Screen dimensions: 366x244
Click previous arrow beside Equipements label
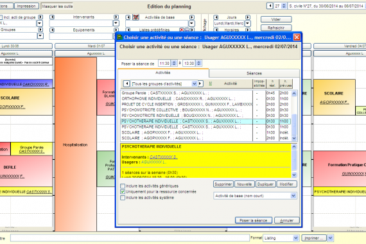[52, 30]
